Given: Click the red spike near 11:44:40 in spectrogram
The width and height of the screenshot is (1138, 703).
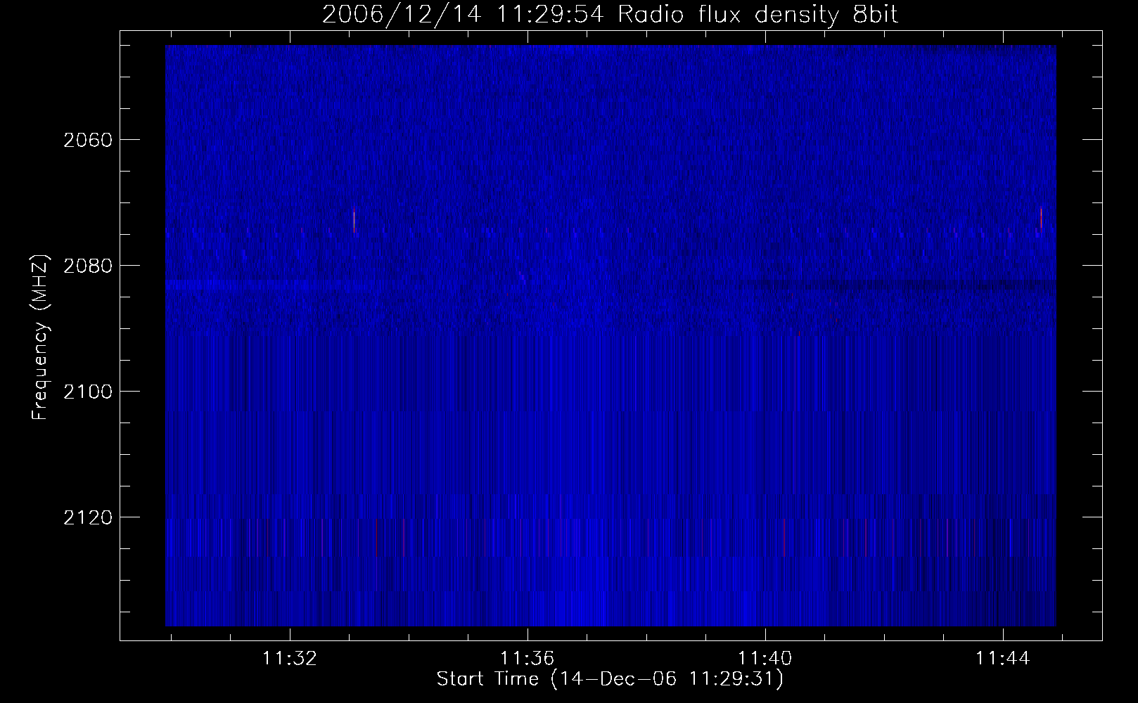Looking at the screenshot, I should click(x=1041, y=218).
